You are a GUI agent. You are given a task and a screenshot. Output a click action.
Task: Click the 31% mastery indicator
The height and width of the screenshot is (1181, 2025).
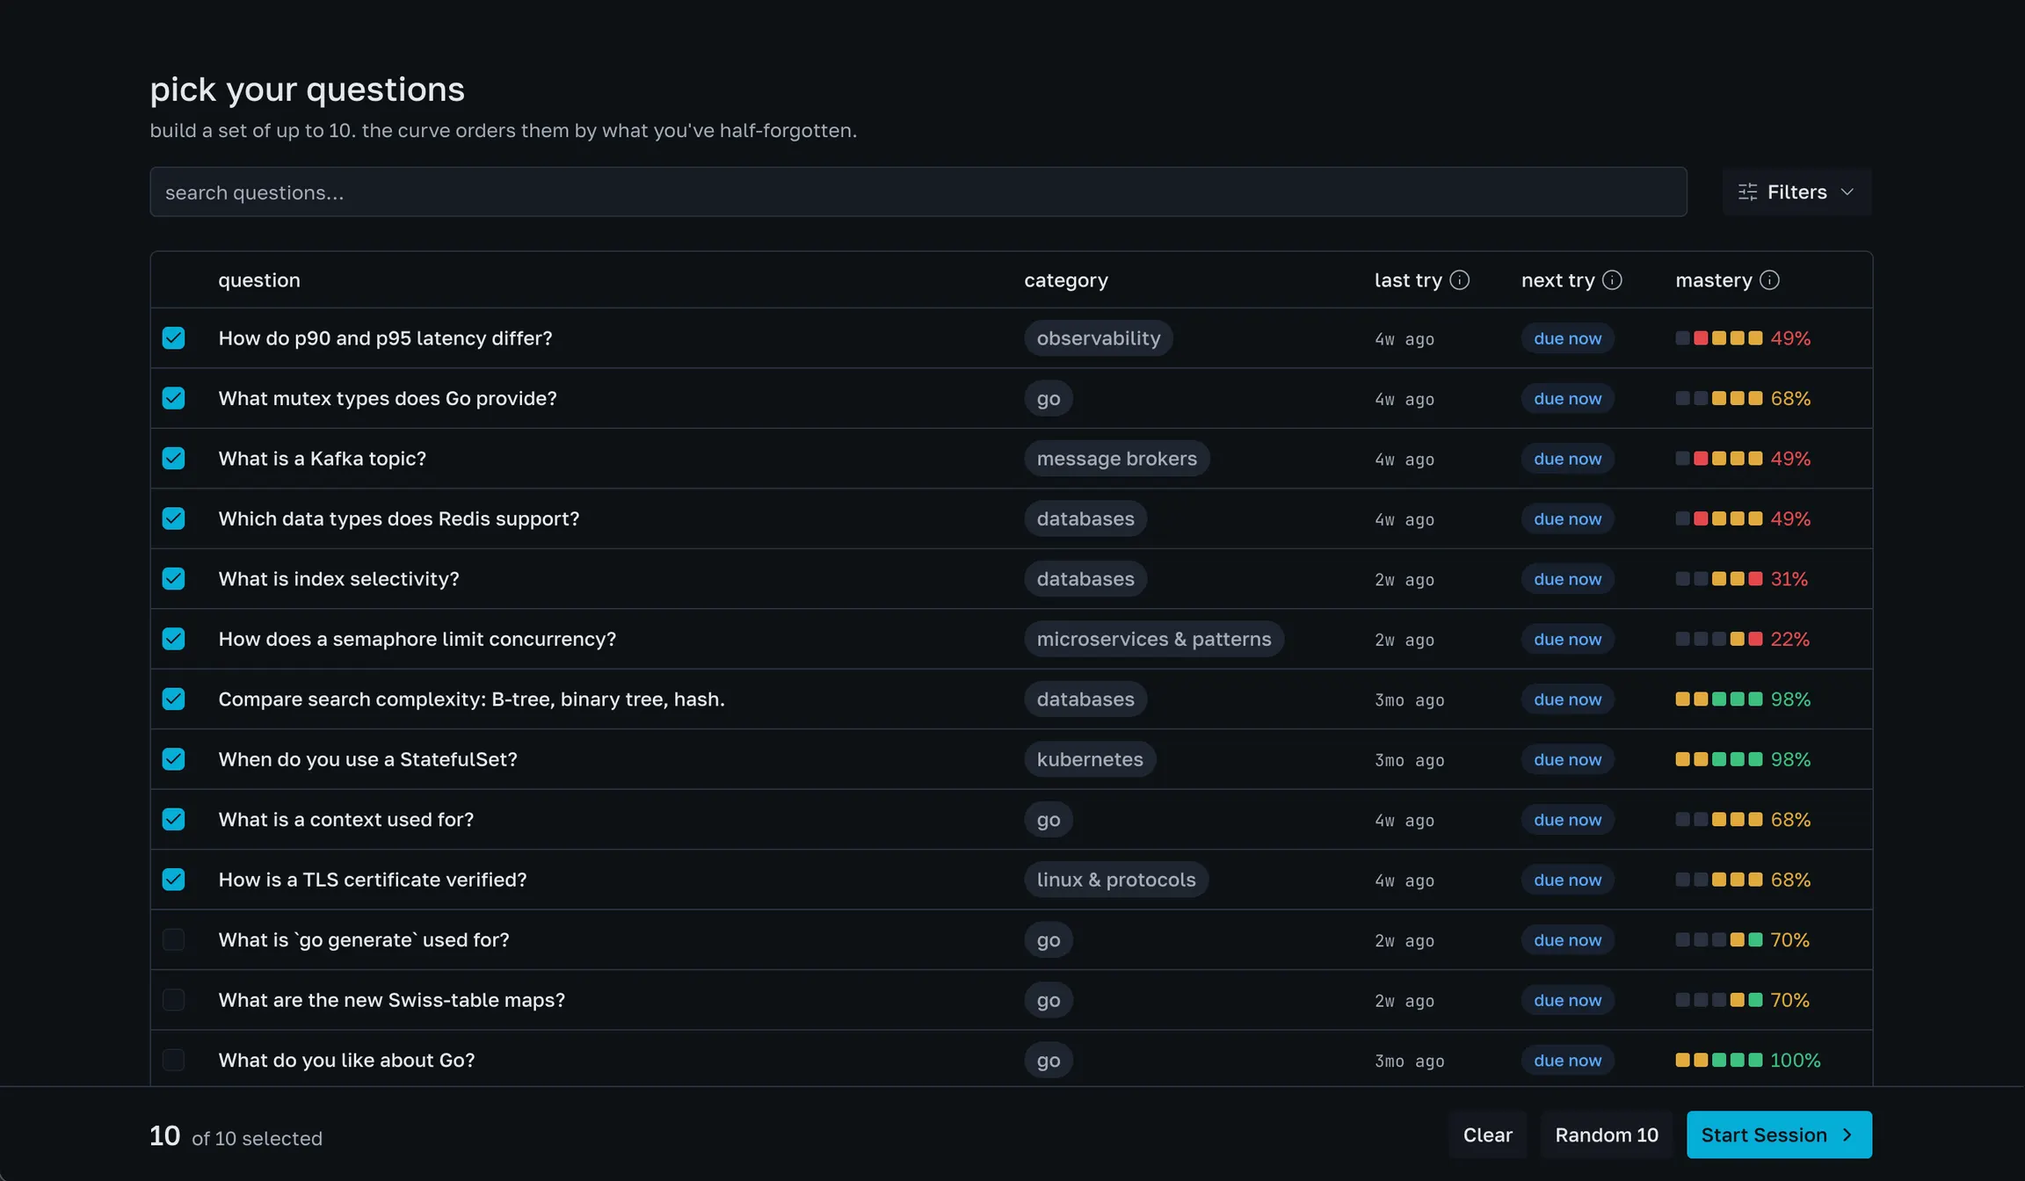click(1741, 579)
